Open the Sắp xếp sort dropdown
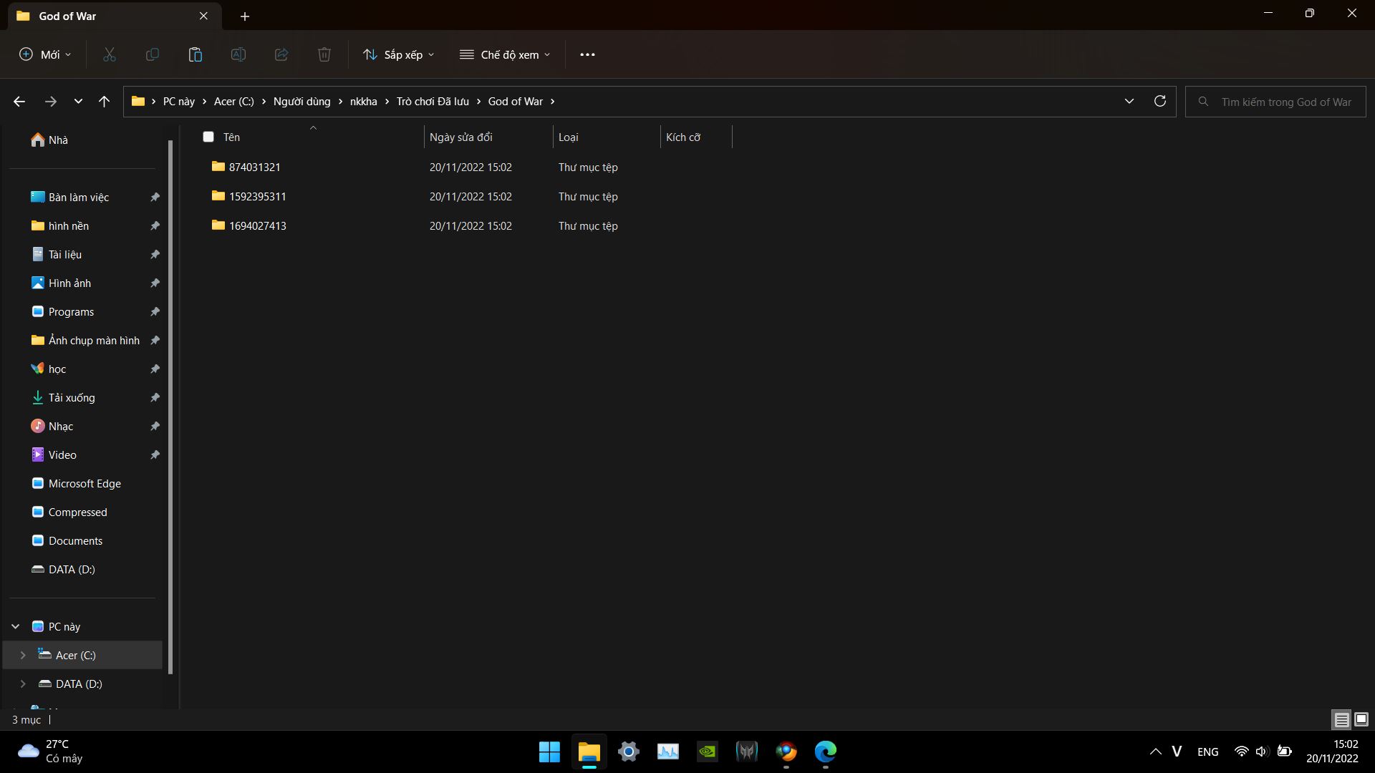 click(x=399, y=54)
